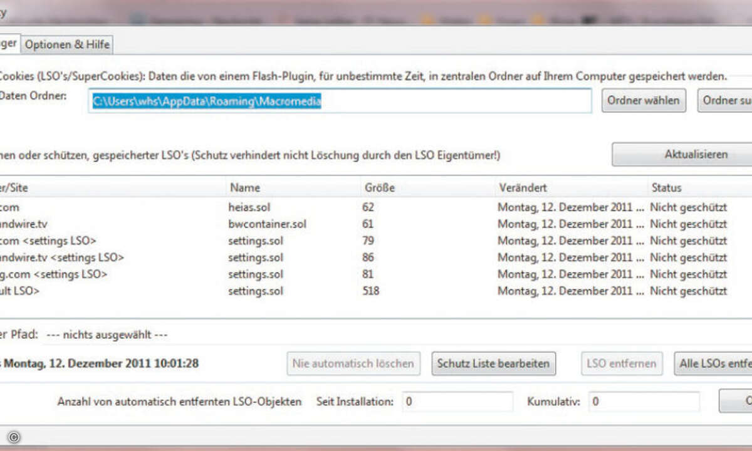Click the Aktualisieren button

[682, 154]
